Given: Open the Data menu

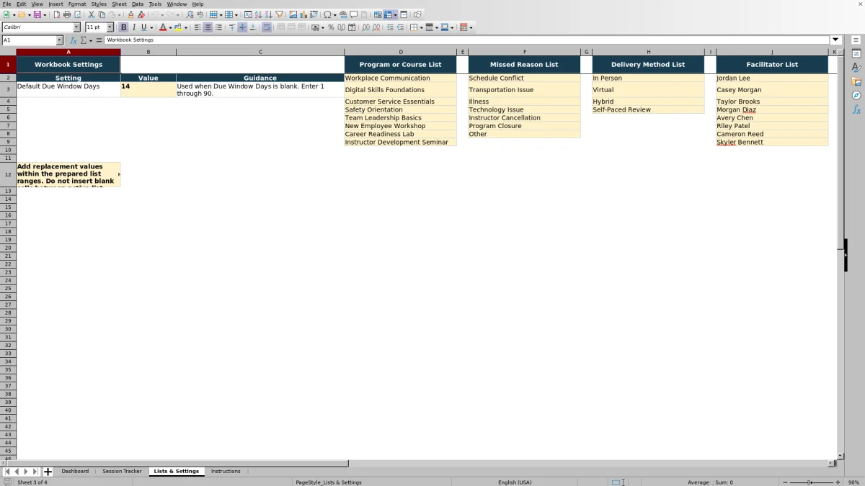Looking at the screenshot, I should (137, 4).
